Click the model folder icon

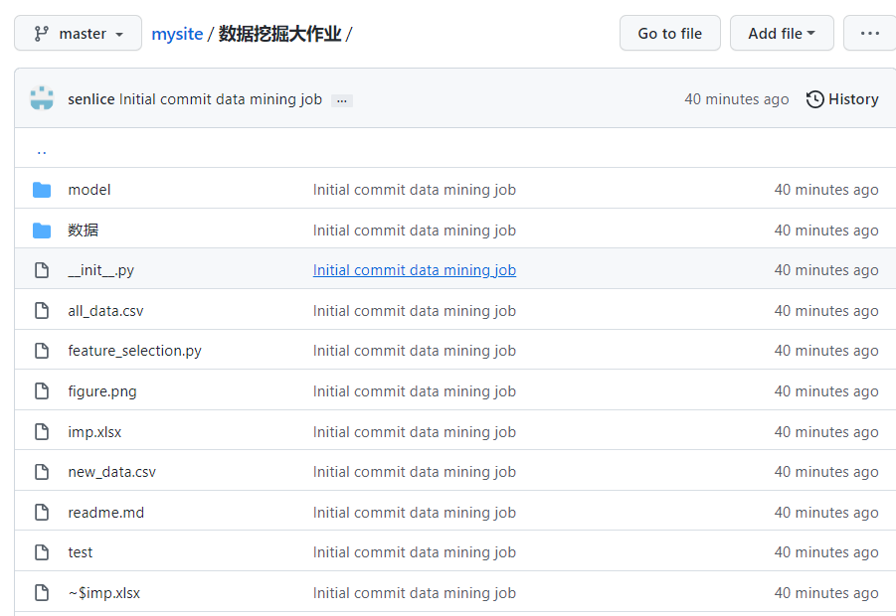click(x=42, y=190)
